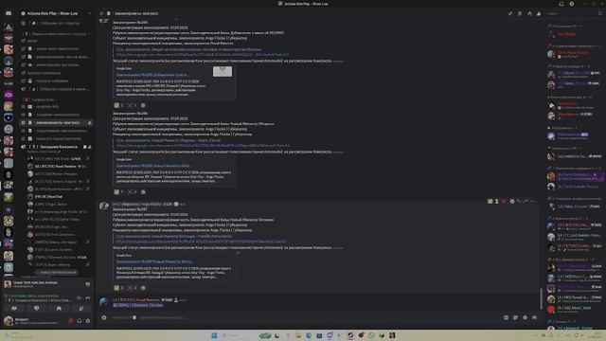Toggle microphone mute in user panel

[71, 321]
